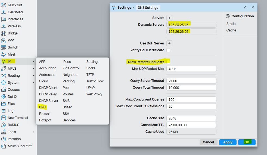Click the RADIUS sidebar icon
267x155 pixels.
(x=4, y=125)
